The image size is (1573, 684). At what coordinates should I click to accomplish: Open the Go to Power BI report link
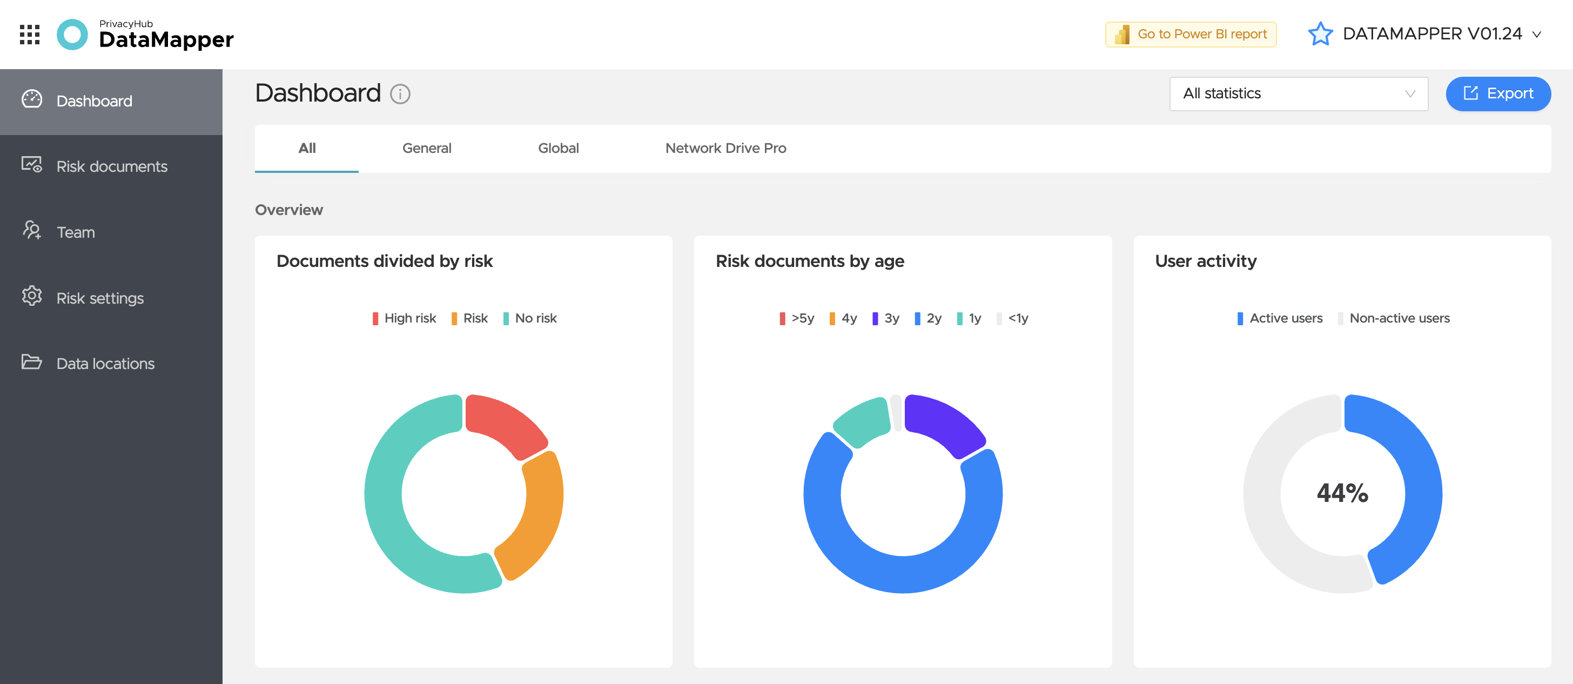coord(1190,34)
